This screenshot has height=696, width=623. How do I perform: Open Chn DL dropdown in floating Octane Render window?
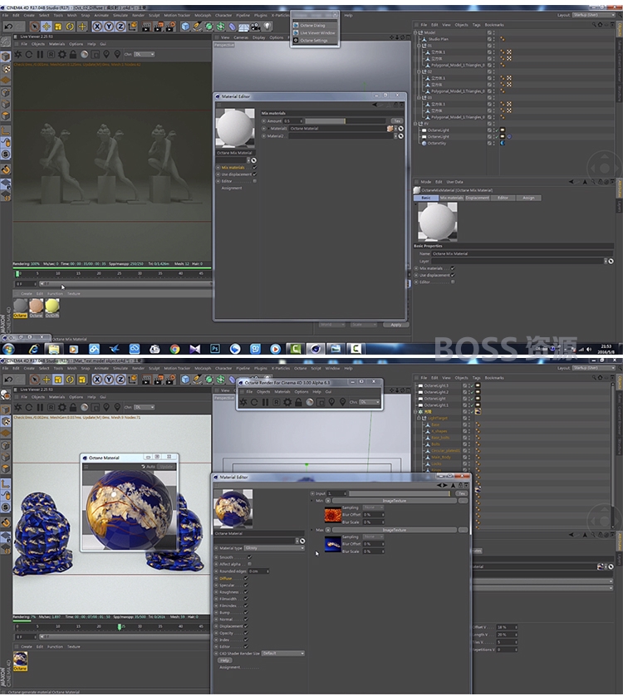370,402
